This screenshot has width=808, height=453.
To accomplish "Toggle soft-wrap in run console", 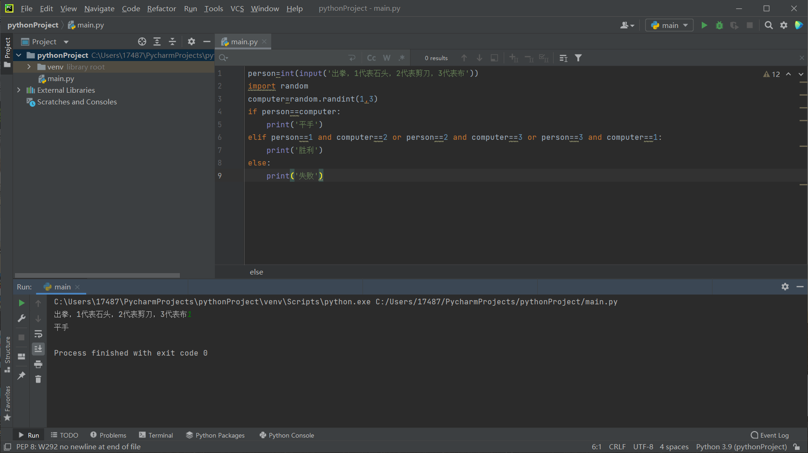I will (x=38, y=334).
